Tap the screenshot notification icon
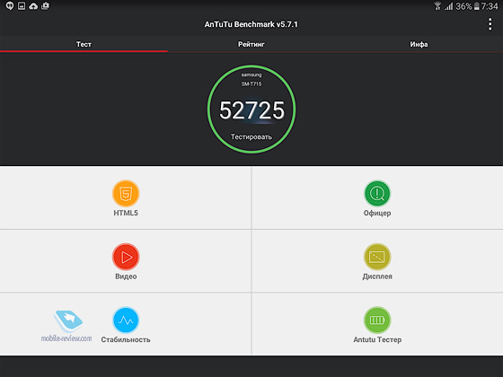 point(46,5)
